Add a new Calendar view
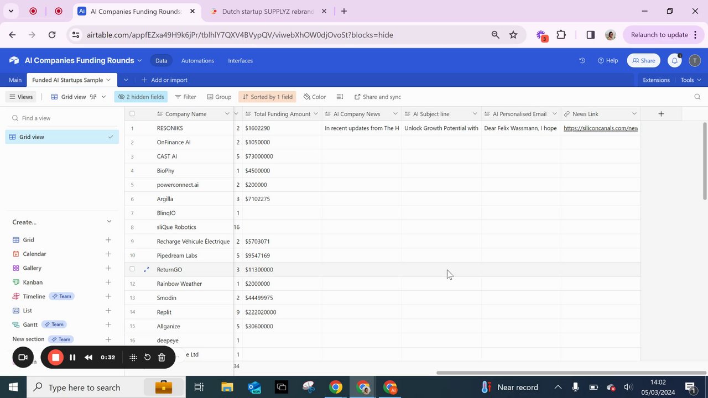The image size is (708, 398). pos(108,254)
